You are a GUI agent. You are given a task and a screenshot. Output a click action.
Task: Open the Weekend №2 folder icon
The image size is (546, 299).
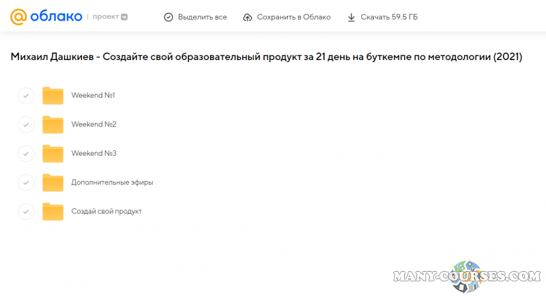53,124
